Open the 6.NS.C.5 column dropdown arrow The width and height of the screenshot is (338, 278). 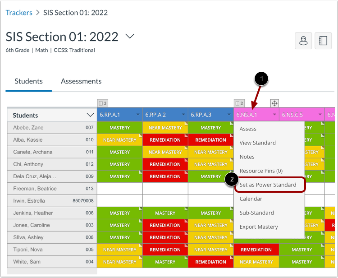pos(320,115)
